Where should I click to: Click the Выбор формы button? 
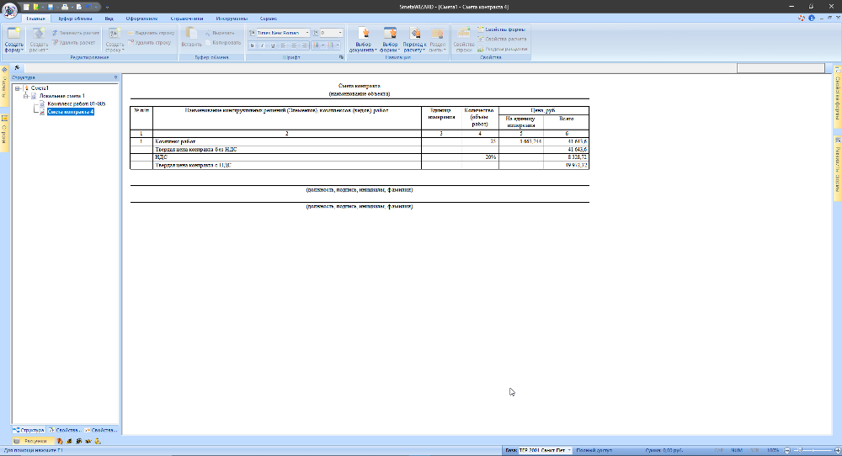coord(390,40)
